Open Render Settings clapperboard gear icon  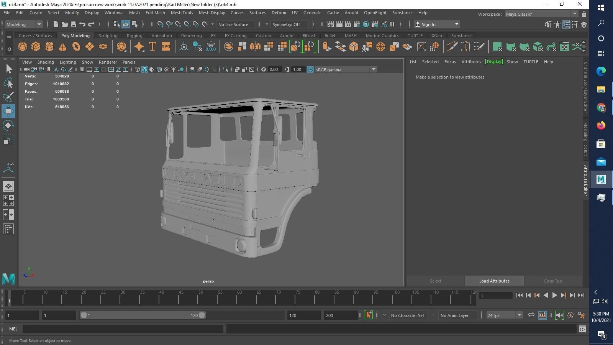pos(357,24)
